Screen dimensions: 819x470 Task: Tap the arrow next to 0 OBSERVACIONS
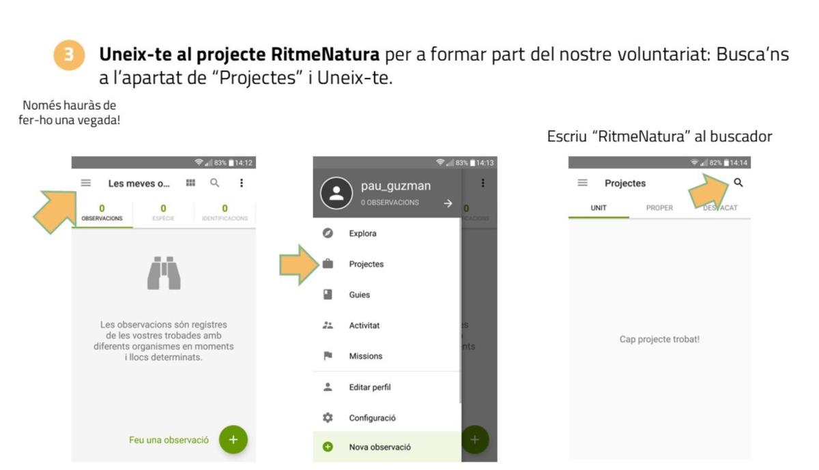448,203
